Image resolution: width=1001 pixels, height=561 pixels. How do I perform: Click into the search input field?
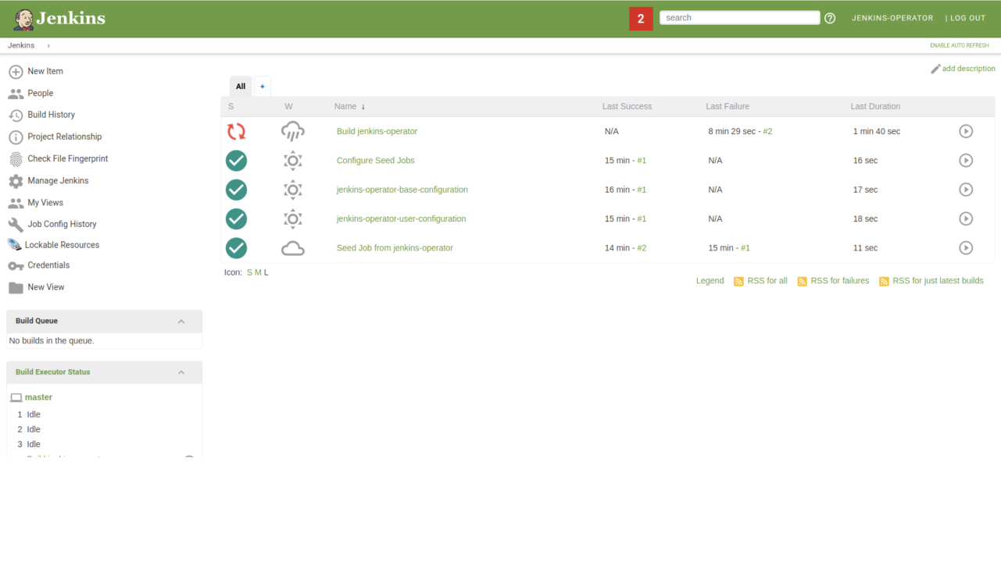point(739,18)
